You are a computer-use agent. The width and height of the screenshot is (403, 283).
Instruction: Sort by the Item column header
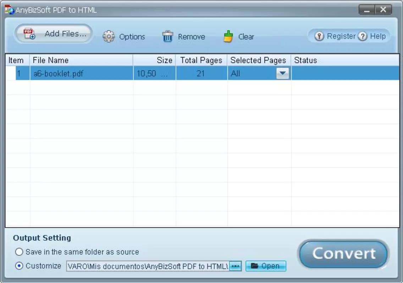[x=17, y=60]
